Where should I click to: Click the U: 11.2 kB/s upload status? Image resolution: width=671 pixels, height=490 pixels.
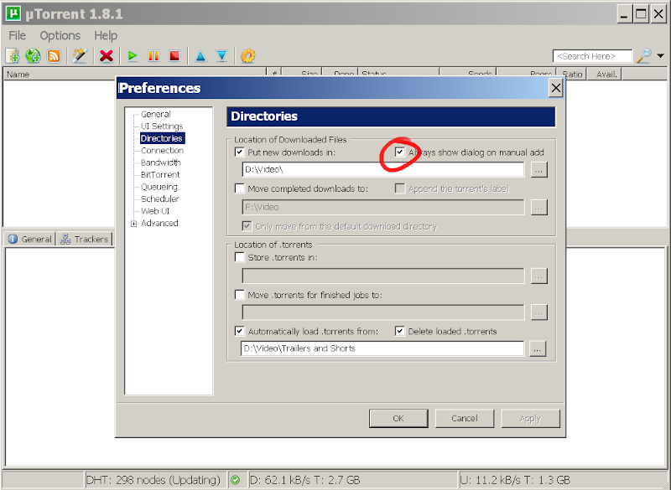click(515, 480)
